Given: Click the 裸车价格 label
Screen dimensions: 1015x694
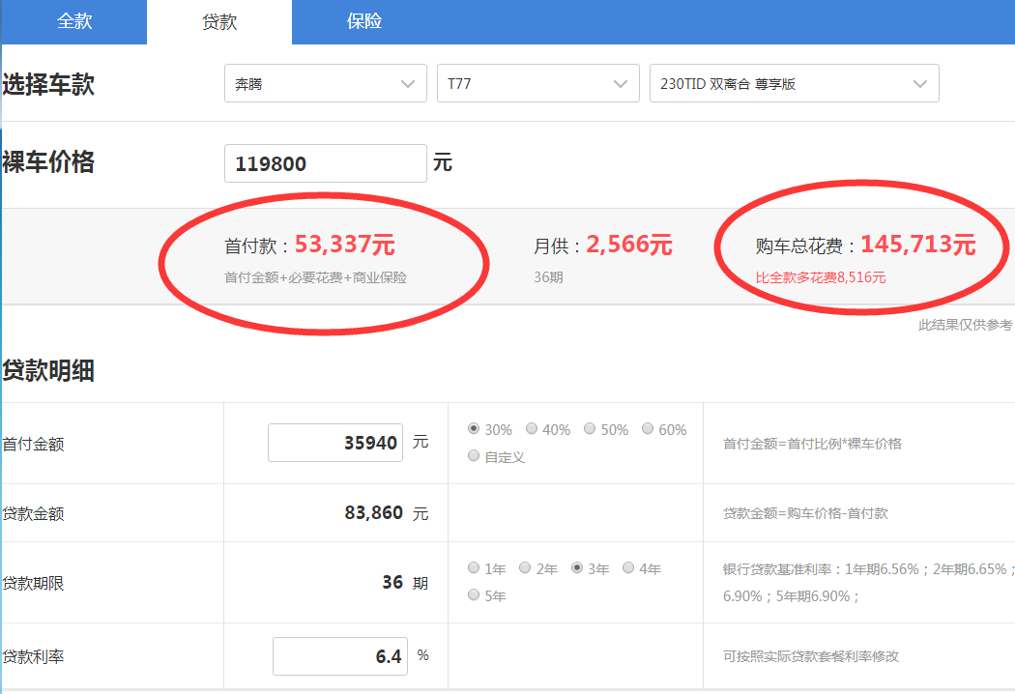Looking at the screenshot, I should pos(48,161).
